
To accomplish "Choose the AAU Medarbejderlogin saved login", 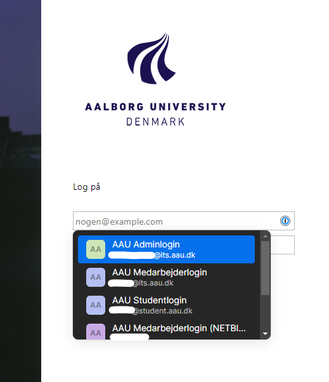I will (x=166, y=277).
